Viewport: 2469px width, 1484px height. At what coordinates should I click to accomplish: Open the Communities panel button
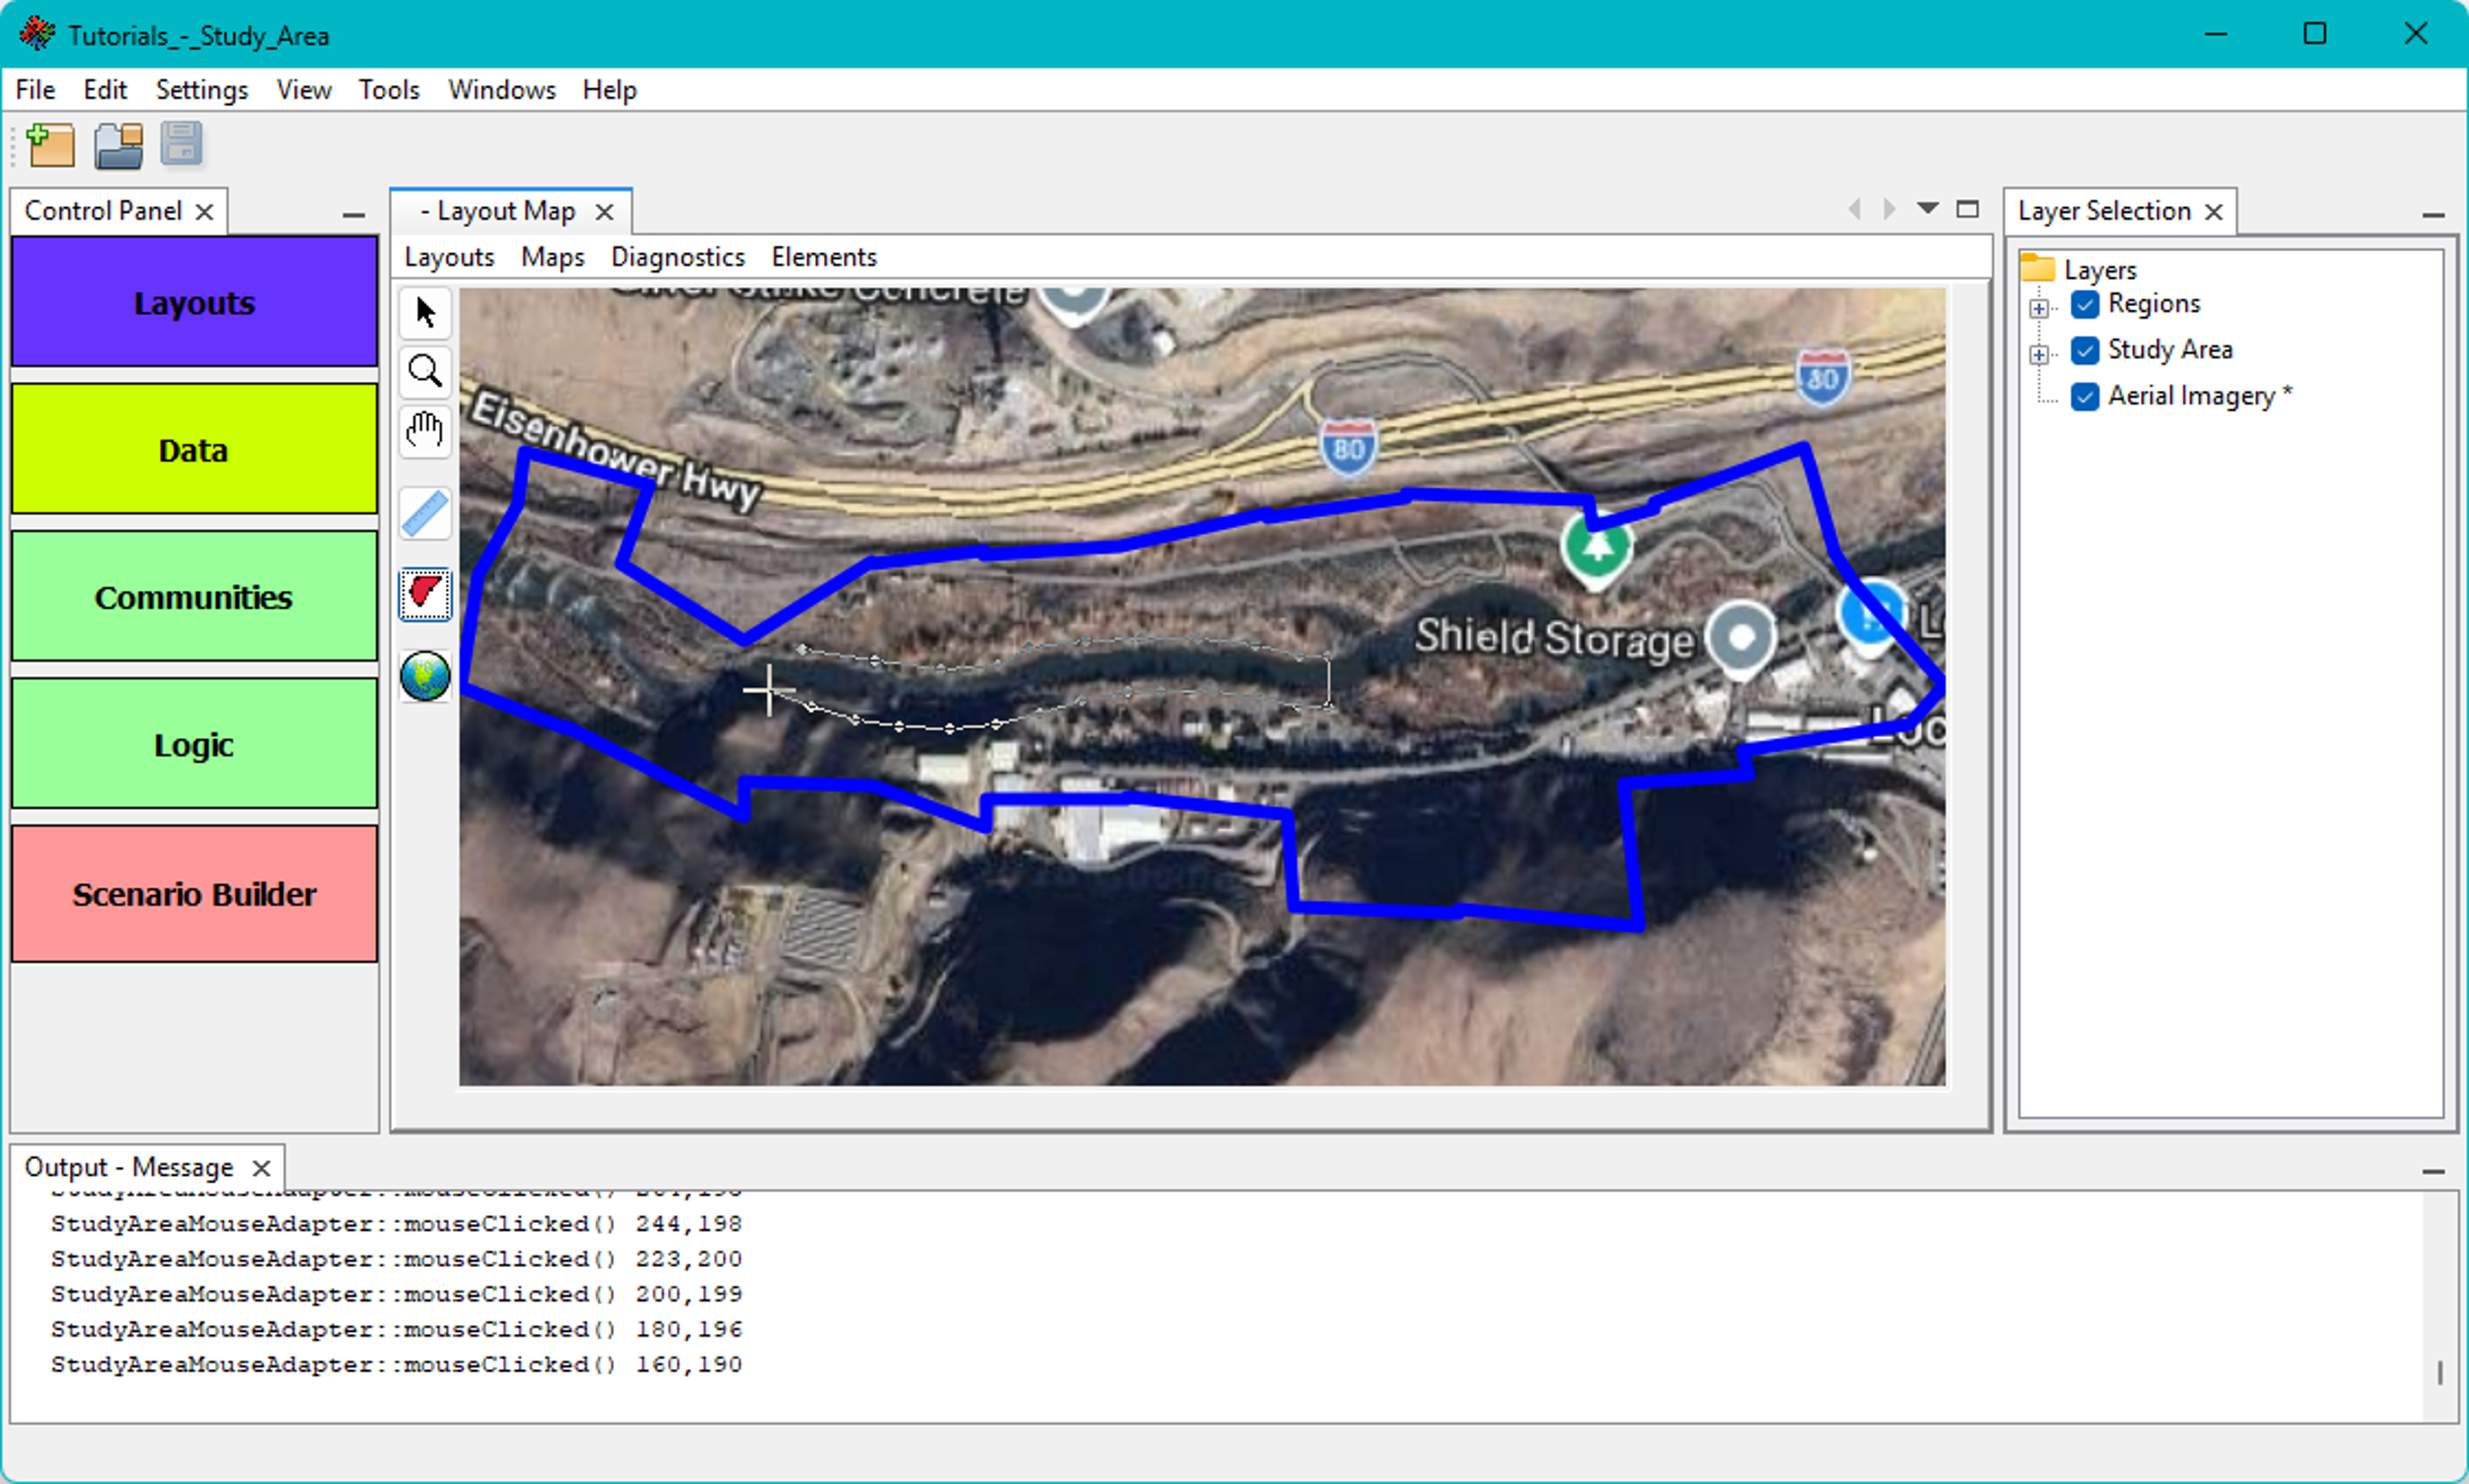[x=194, y=597]
